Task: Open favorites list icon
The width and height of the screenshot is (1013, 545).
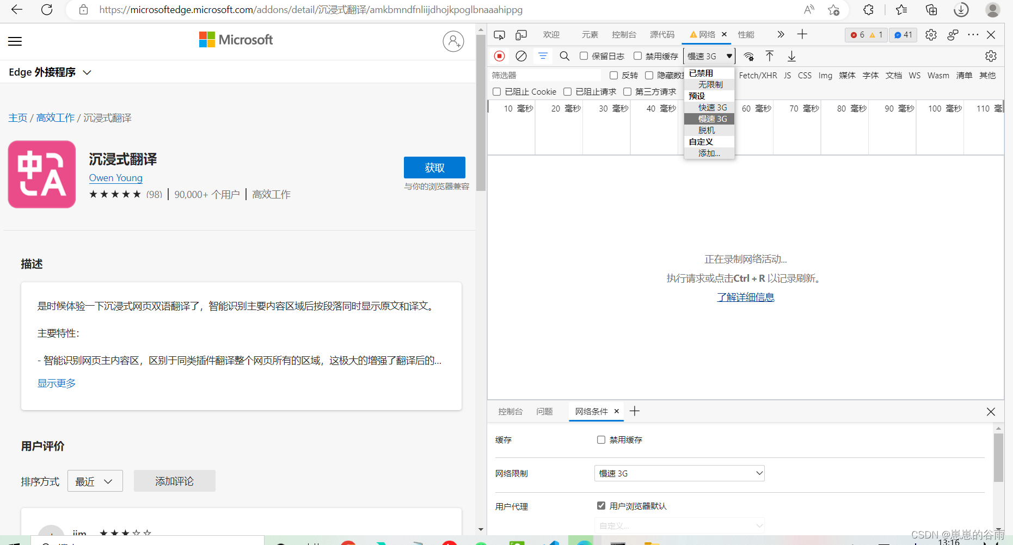Action: (901, 10)
